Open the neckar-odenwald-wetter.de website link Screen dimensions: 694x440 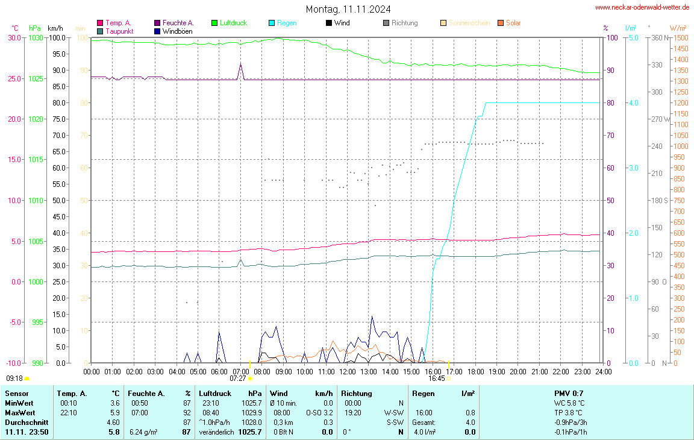642,7
